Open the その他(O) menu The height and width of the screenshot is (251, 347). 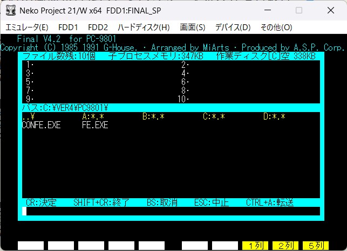point(276,27)
